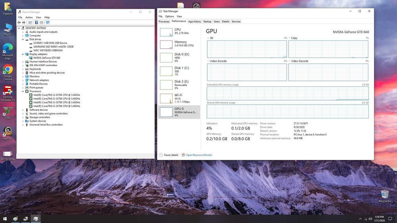Screen dimensions: 397x223
Task: Select the This PC desktop icon
Action: pyautogui.click(x=8, y=30)
